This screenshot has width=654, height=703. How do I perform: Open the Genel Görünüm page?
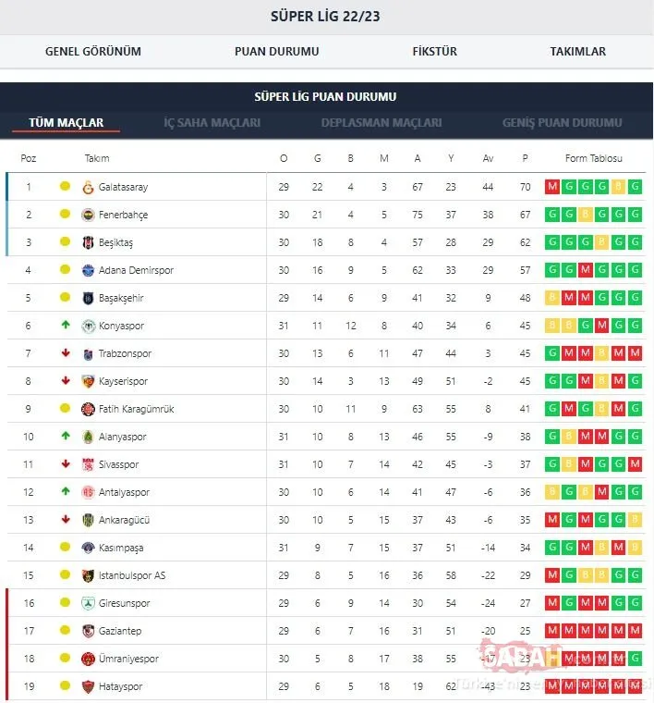[x=93, y=52]
